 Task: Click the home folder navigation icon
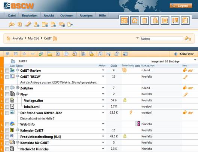(x=134, y=21)
